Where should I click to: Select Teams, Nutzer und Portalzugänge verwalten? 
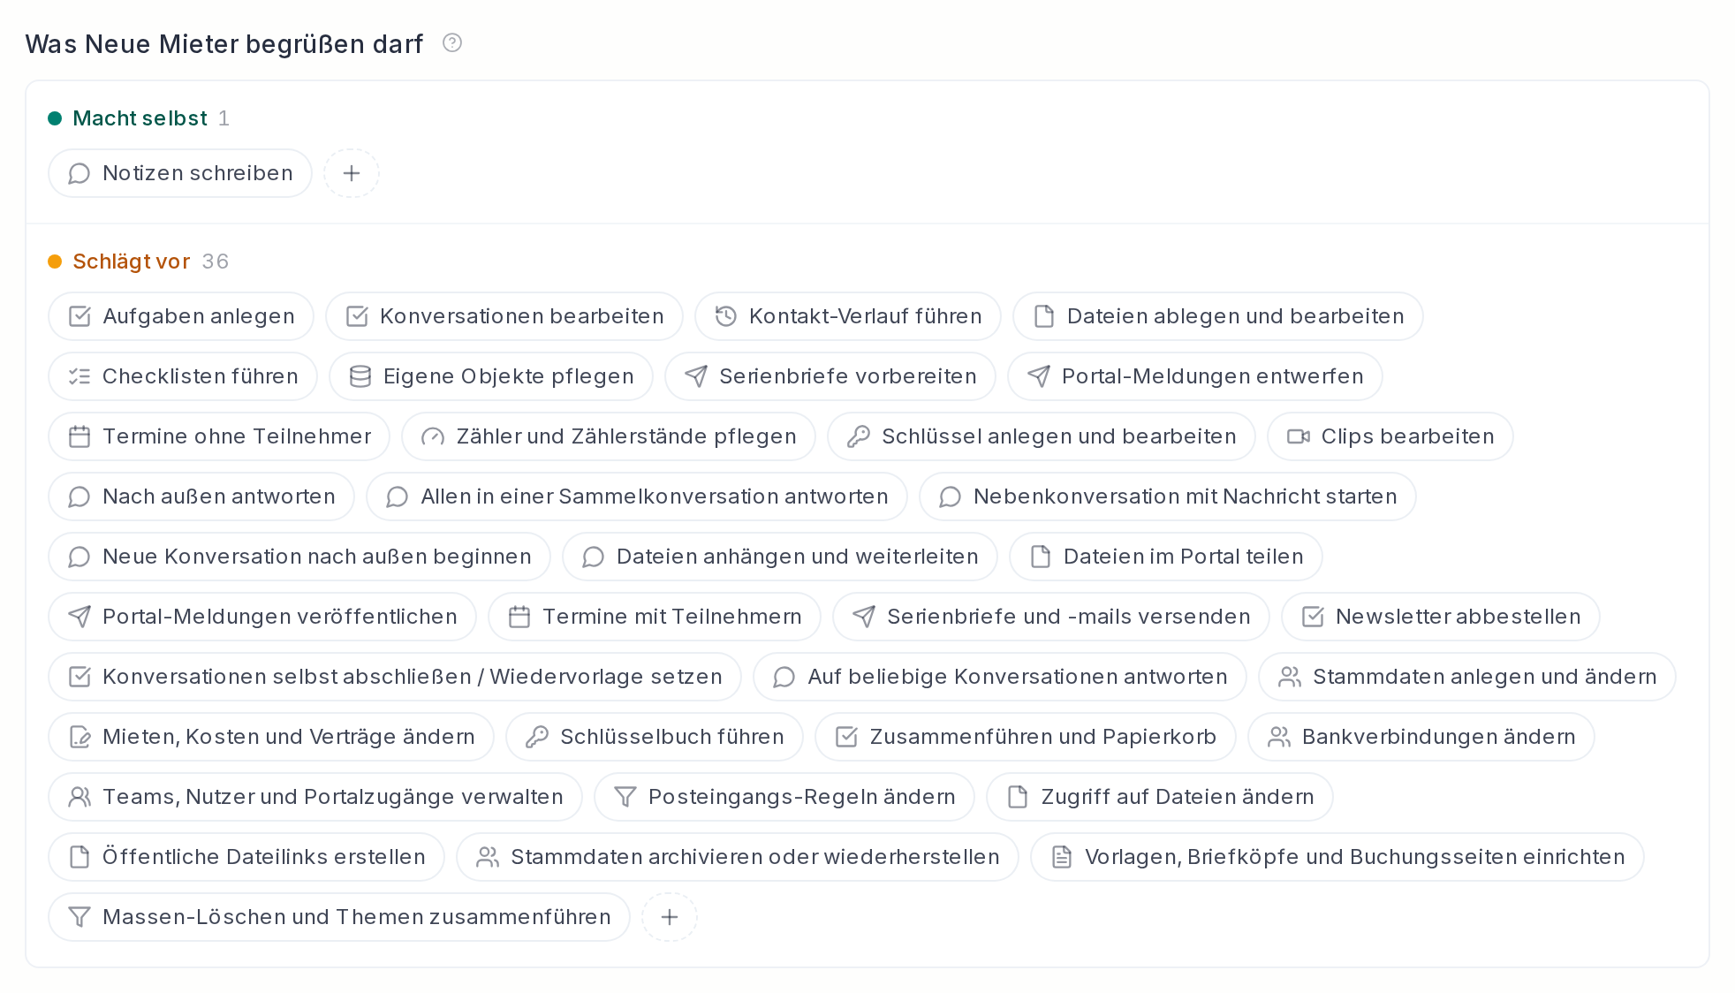click(x=315, y=797)
